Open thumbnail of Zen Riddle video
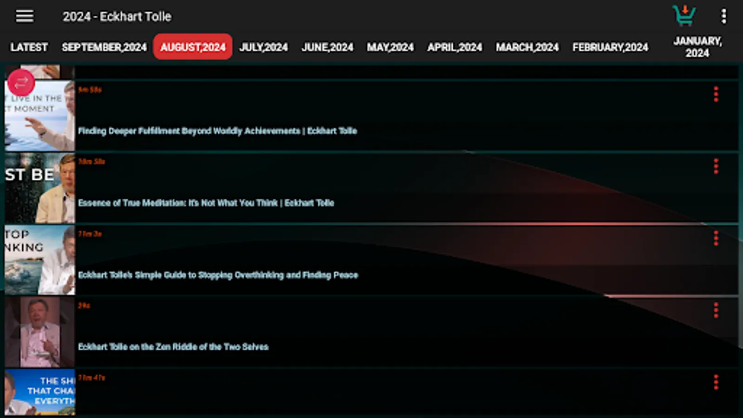The height and width of the screenshot is (418, 743). 40,332
